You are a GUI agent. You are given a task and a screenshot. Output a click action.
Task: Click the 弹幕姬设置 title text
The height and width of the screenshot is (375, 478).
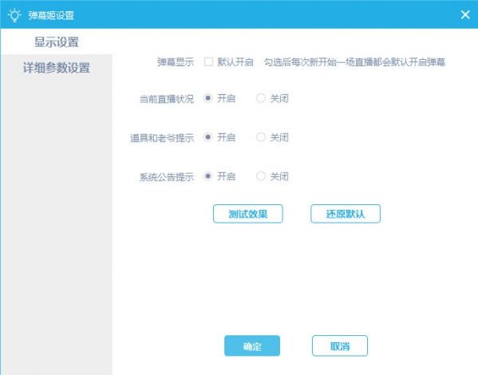pos(51,15)
